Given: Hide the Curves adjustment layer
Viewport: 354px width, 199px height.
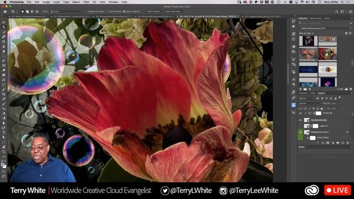Looking at the screenshot, I should point(300,113).
